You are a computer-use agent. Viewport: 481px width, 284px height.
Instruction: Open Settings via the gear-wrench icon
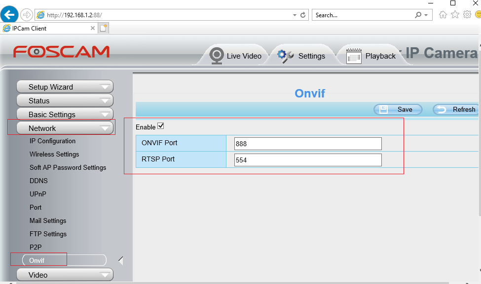coord(285,55)
